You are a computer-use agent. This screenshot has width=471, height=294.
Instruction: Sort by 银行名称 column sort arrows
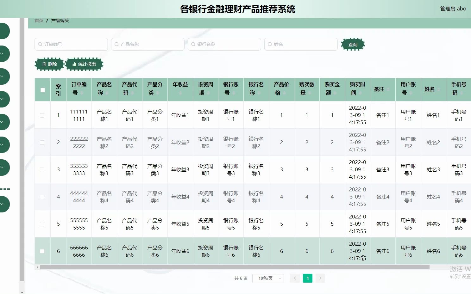click(x=259, y=93)
